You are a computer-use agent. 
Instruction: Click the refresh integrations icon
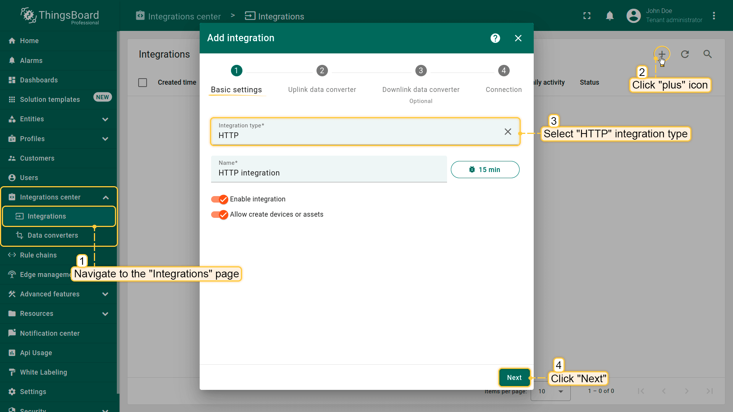685,54
